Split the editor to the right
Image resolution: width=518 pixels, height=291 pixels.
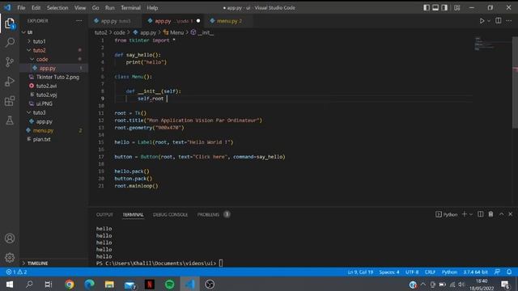pos(499,21)
